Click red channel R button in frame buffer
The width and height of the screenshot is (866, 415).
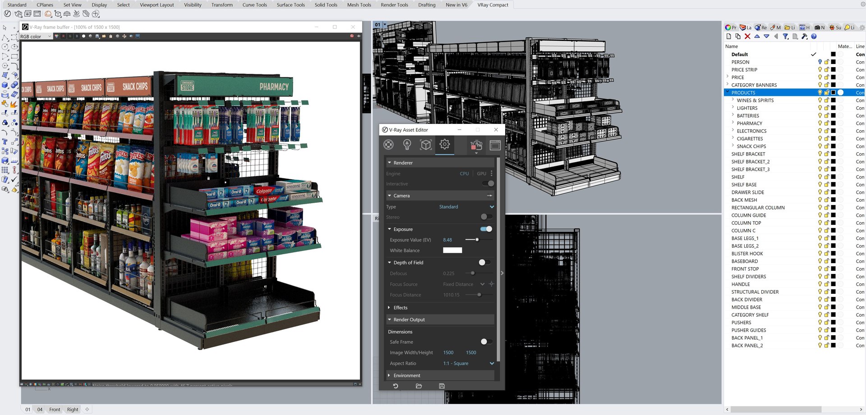(x=63, y=36)
